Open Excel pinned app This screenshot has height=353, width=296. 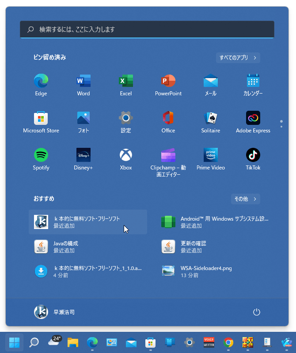coord(126,85)
